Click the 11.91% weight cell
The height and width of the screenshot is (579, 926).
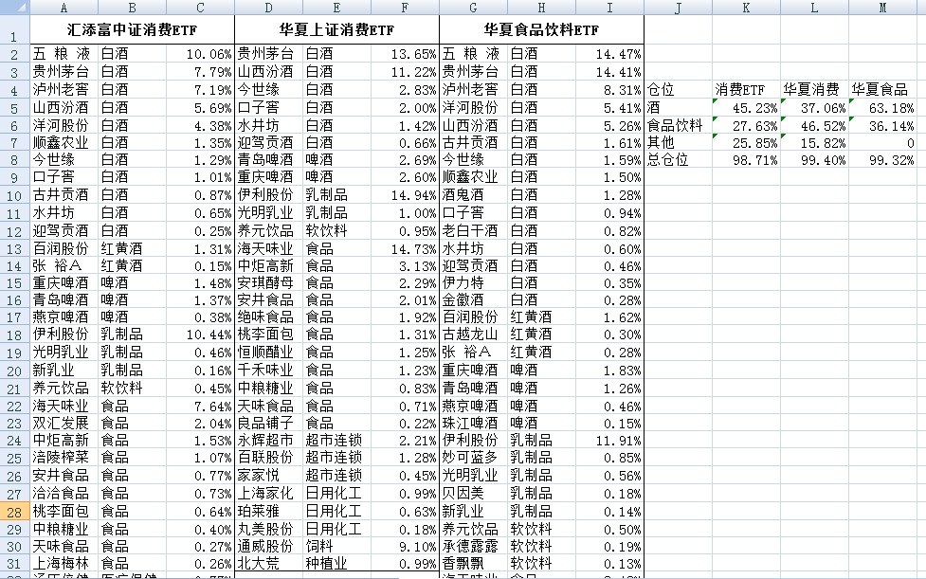coord(610,441)
